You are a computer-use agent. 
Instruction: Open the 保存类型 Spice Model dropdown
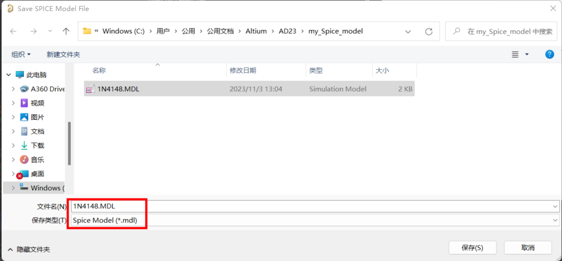point(555,220)
